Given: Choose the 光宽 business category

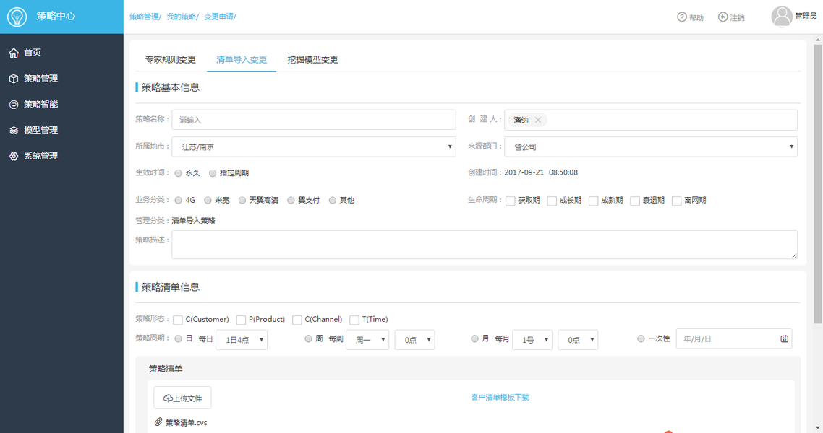Looking at the screenshot, I should pyautogui.click(x=208, y=201).
